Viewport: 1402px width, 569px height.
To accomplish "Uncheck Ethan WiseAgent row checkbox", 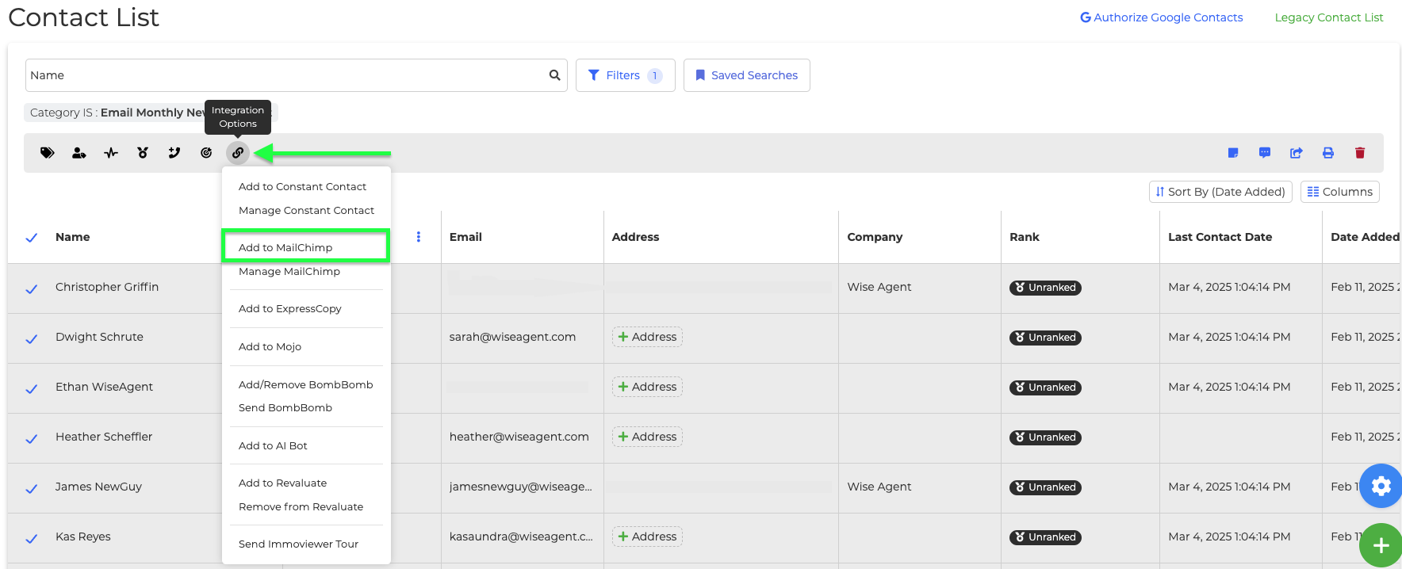I will tap(32, 389).
